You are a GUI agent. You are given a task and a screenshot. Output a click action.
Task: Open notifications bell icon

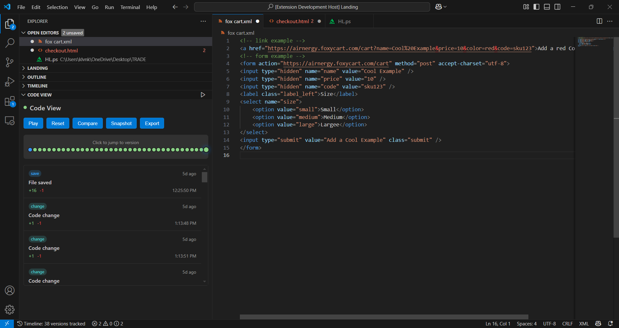pyautogui.click(x=610, y=323)
